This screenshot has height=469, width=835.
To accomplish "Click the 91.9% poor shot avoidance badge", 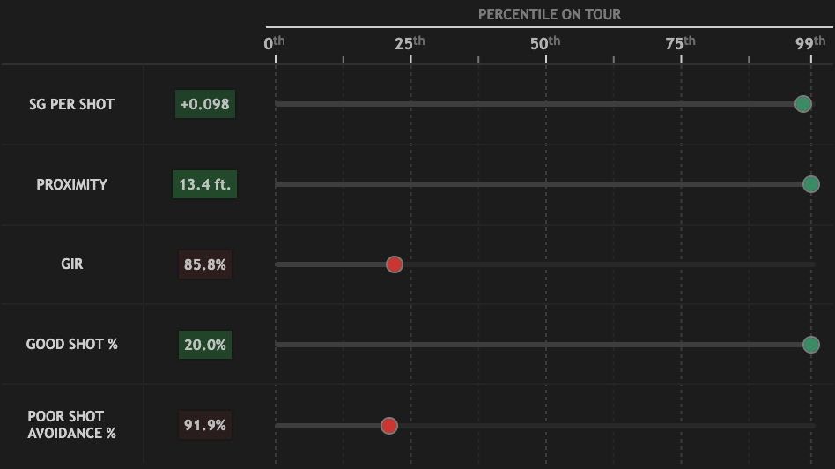I will [x=204, y=425].
